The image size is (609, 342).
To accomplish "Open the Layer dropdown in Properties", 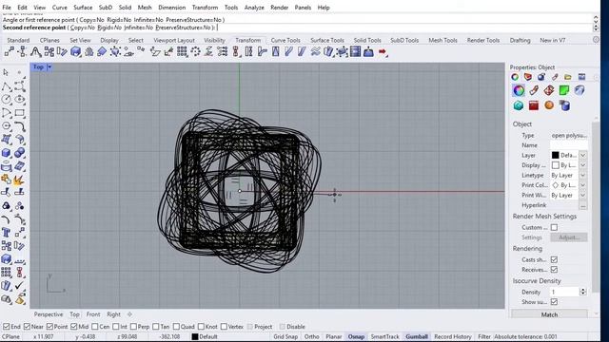I will pyautogui.click(x=583, y=155).
